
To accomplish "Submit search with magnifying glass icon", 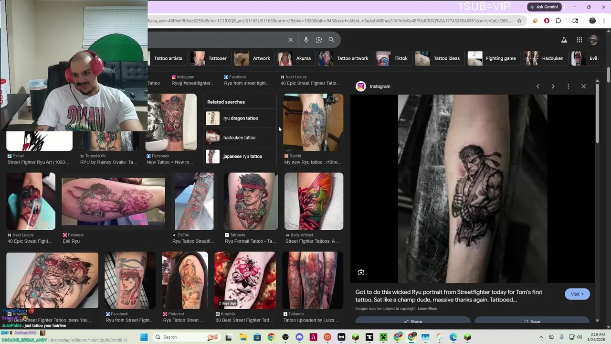I will click(x=331, y=40).
